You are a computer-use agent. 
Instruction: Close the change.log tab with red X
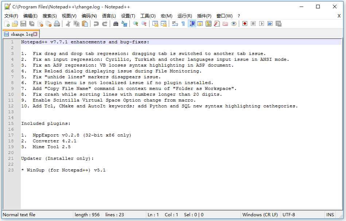(35, 34)
